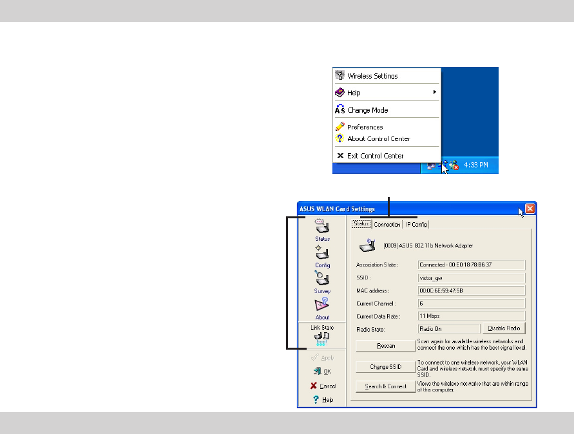Select About Control Center menu entry
Image resolution: width=574 pixels, height=434 pixels.
click(386, 138)
